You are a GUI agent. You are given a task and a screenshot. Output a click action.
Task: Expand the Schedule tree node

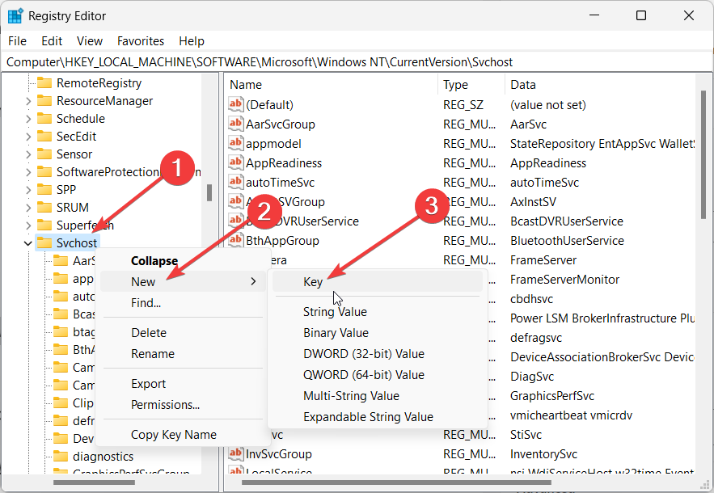coord(28,119)
